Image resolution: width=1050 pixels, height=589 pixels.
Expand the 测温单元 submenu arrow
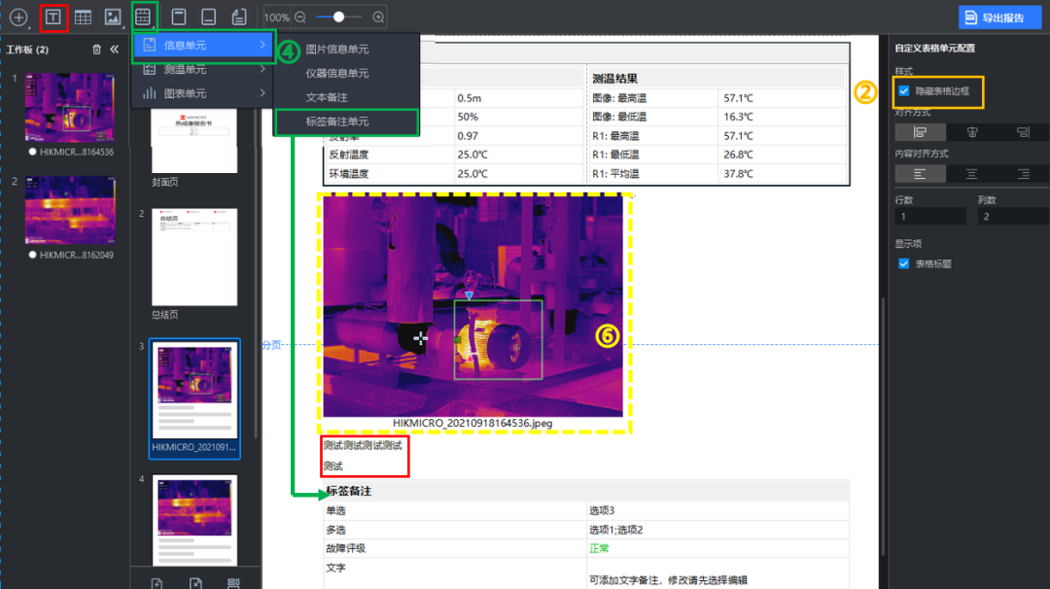262,69
